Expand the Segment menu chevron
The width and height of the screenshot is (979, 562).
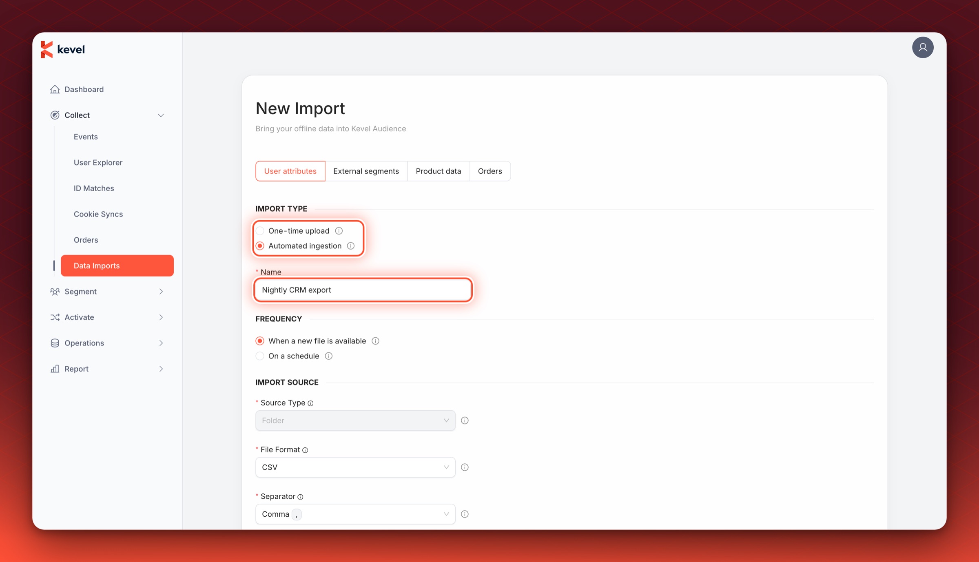[161, 292]
